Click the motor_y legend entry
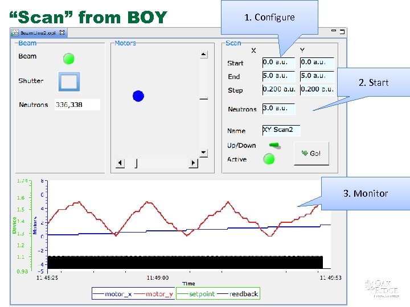Screen dimensions: 410x307 pyautogui.click(x=154, y=294)
